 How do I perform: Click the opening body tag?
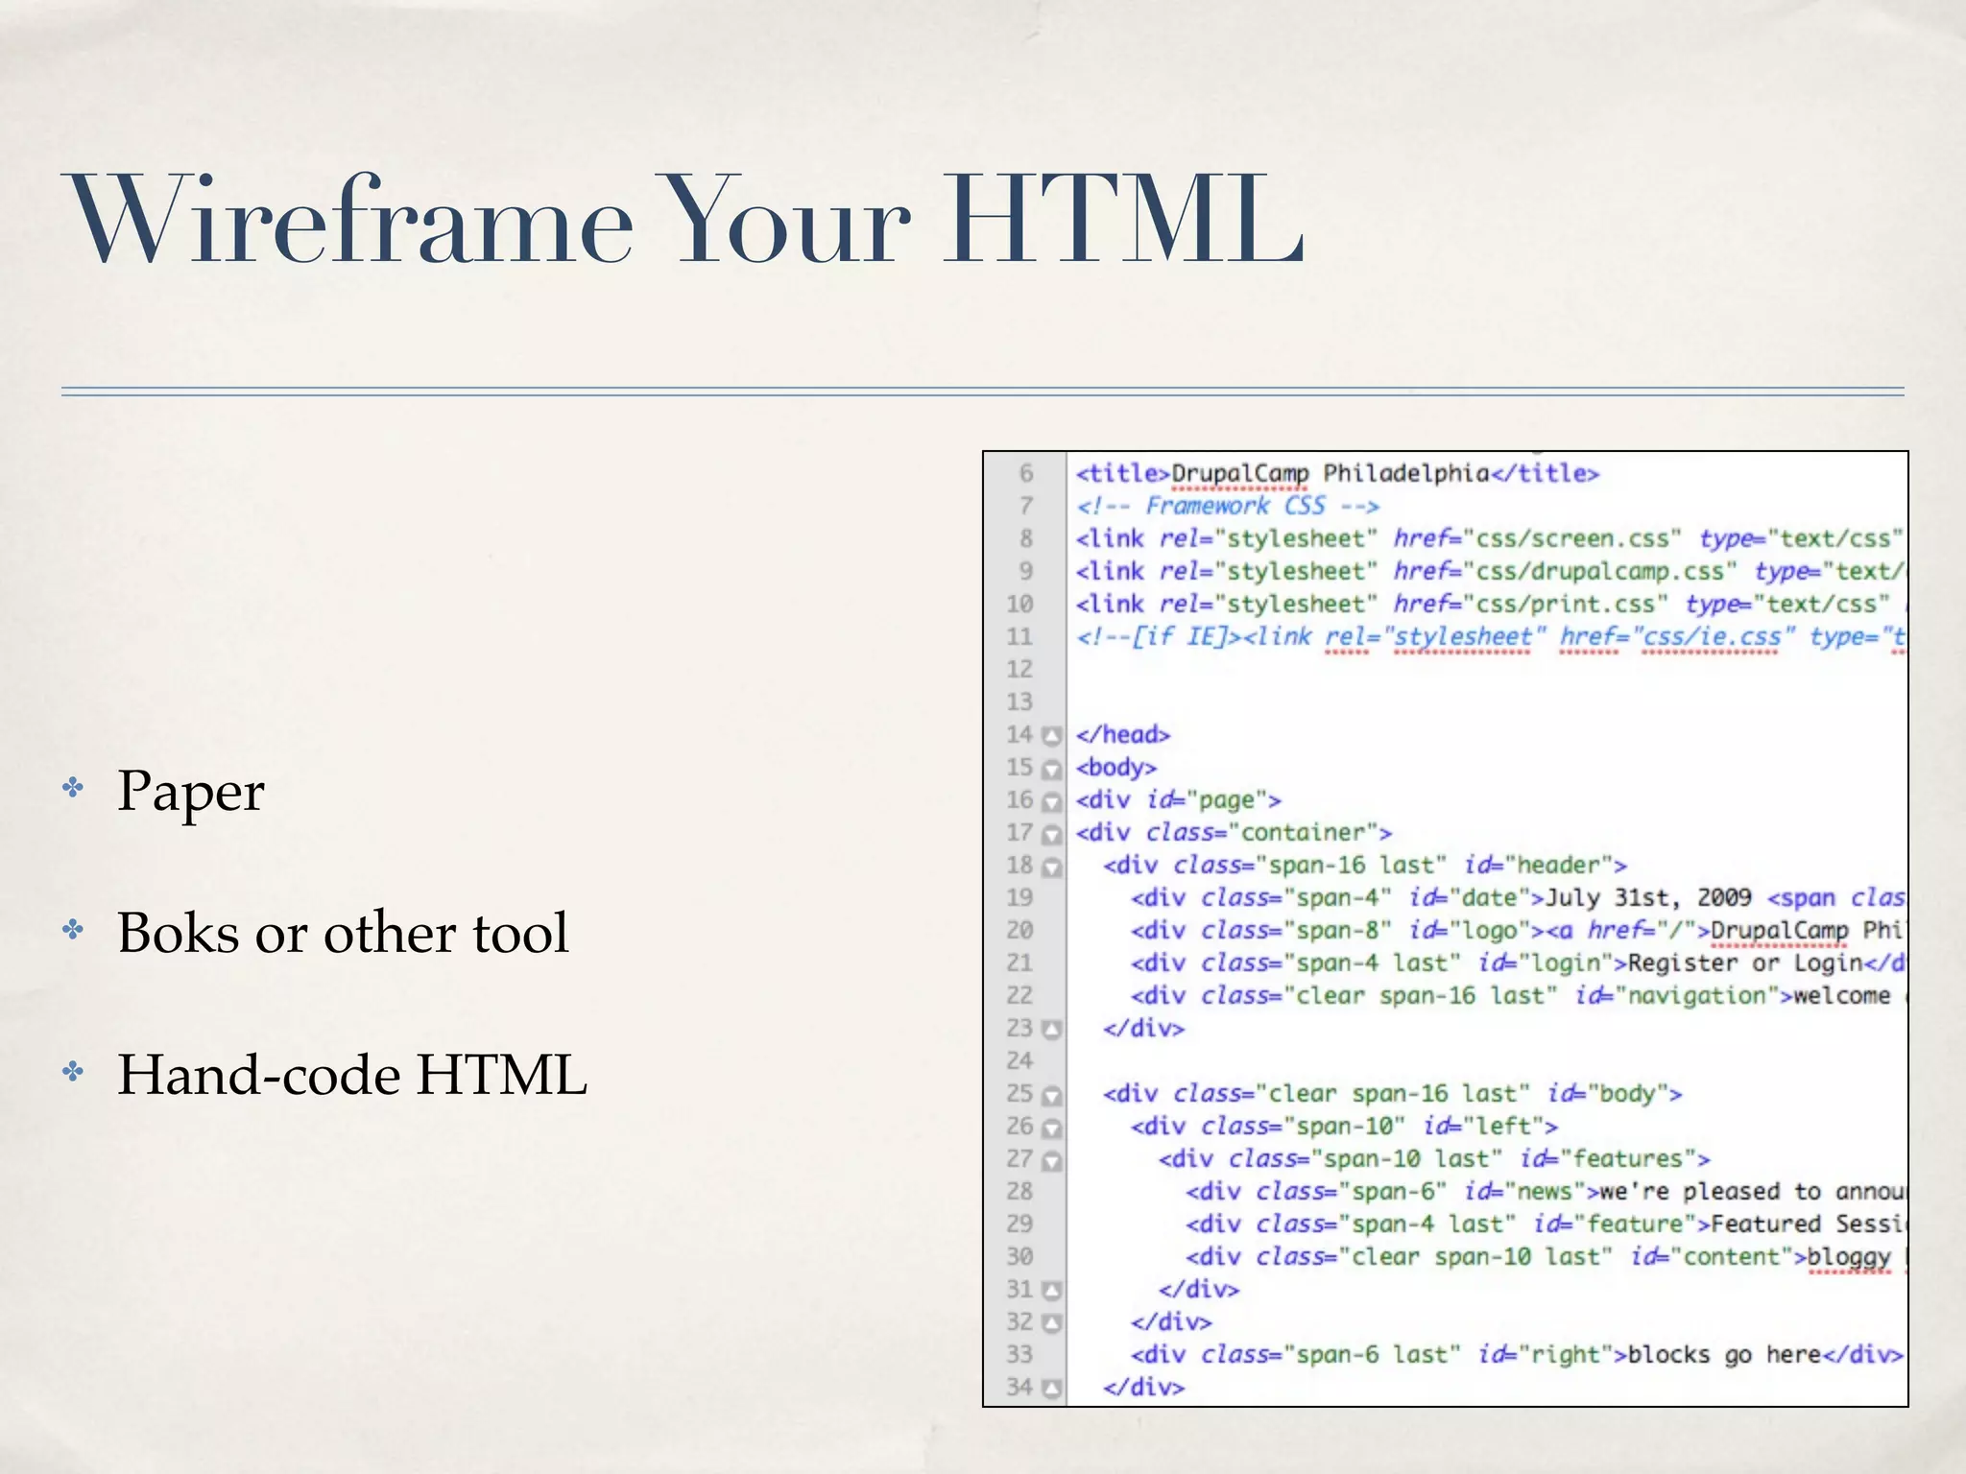(1116, 767)
